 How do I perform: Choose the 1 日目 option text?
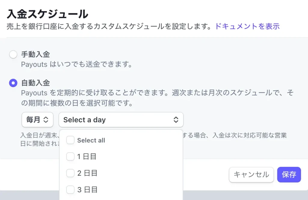pyautogui.click(x=87, y=157)
